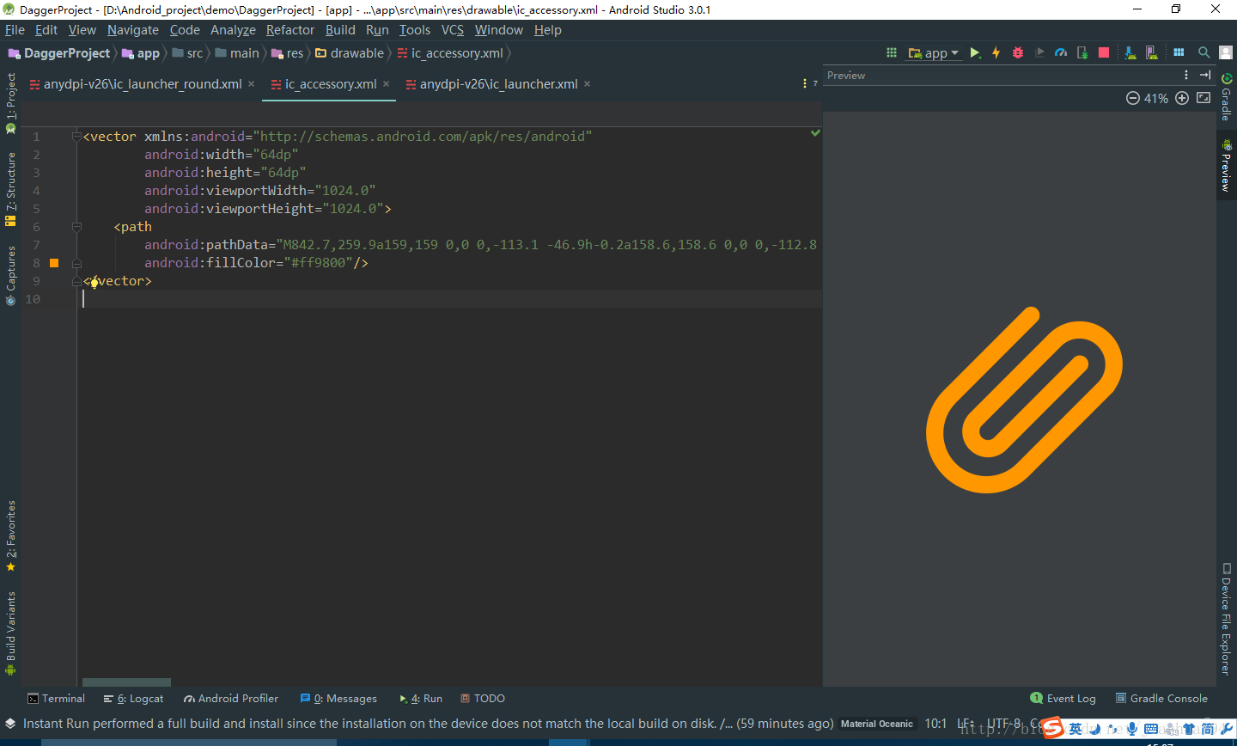This screenshot has height=746, width=1237.
Task: Toggle the Preview side panel tab
Action: click(1227, 165)
